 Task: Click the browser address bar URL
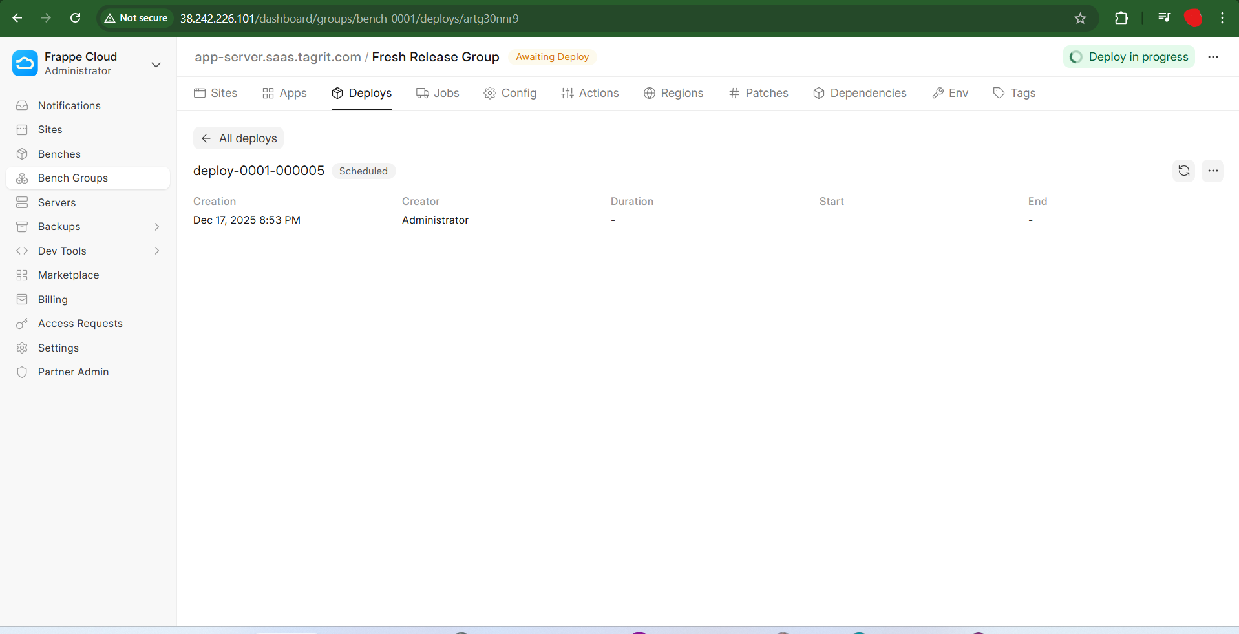tap(349, 18)
